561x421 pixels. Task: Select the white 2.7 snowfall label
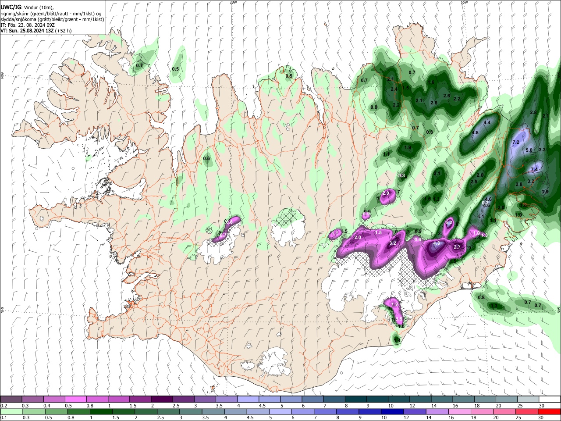click(x=457, y=247)
